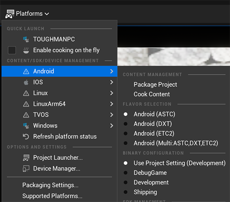
Task: Click the Device Manager devices icon
Action: click(26, 169)
